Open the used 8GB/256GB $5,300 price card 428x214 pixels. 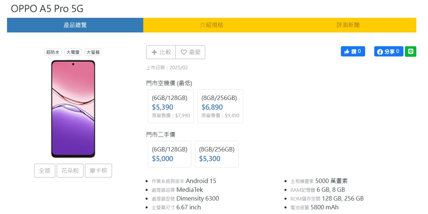click(x=217, y=154)
